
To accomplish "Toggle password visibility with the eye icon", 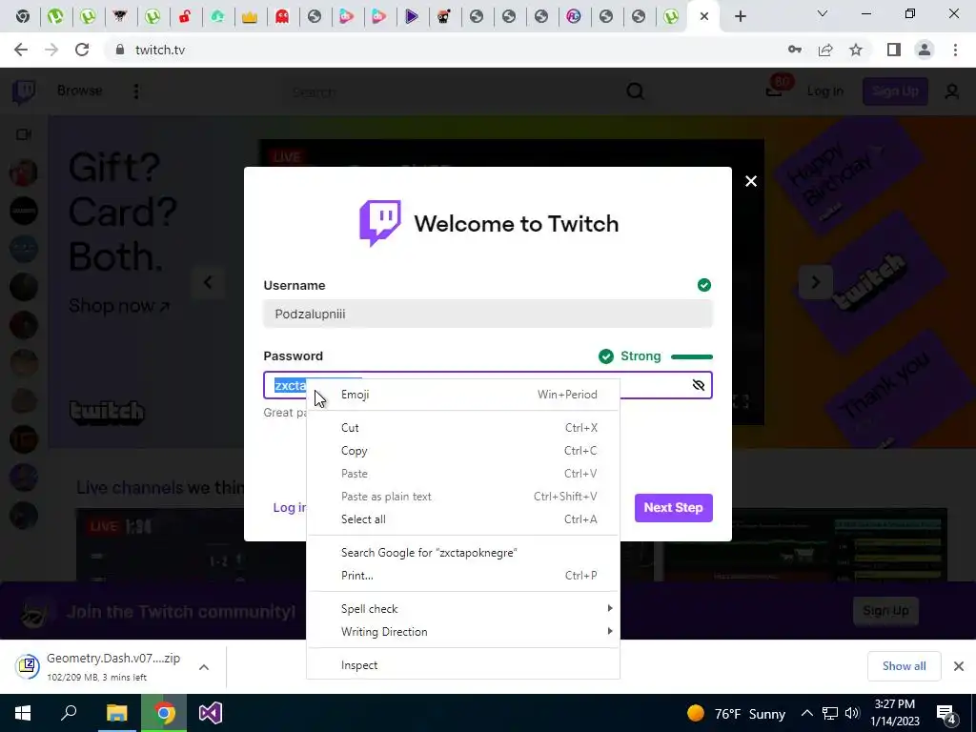I will coord(699,385).
